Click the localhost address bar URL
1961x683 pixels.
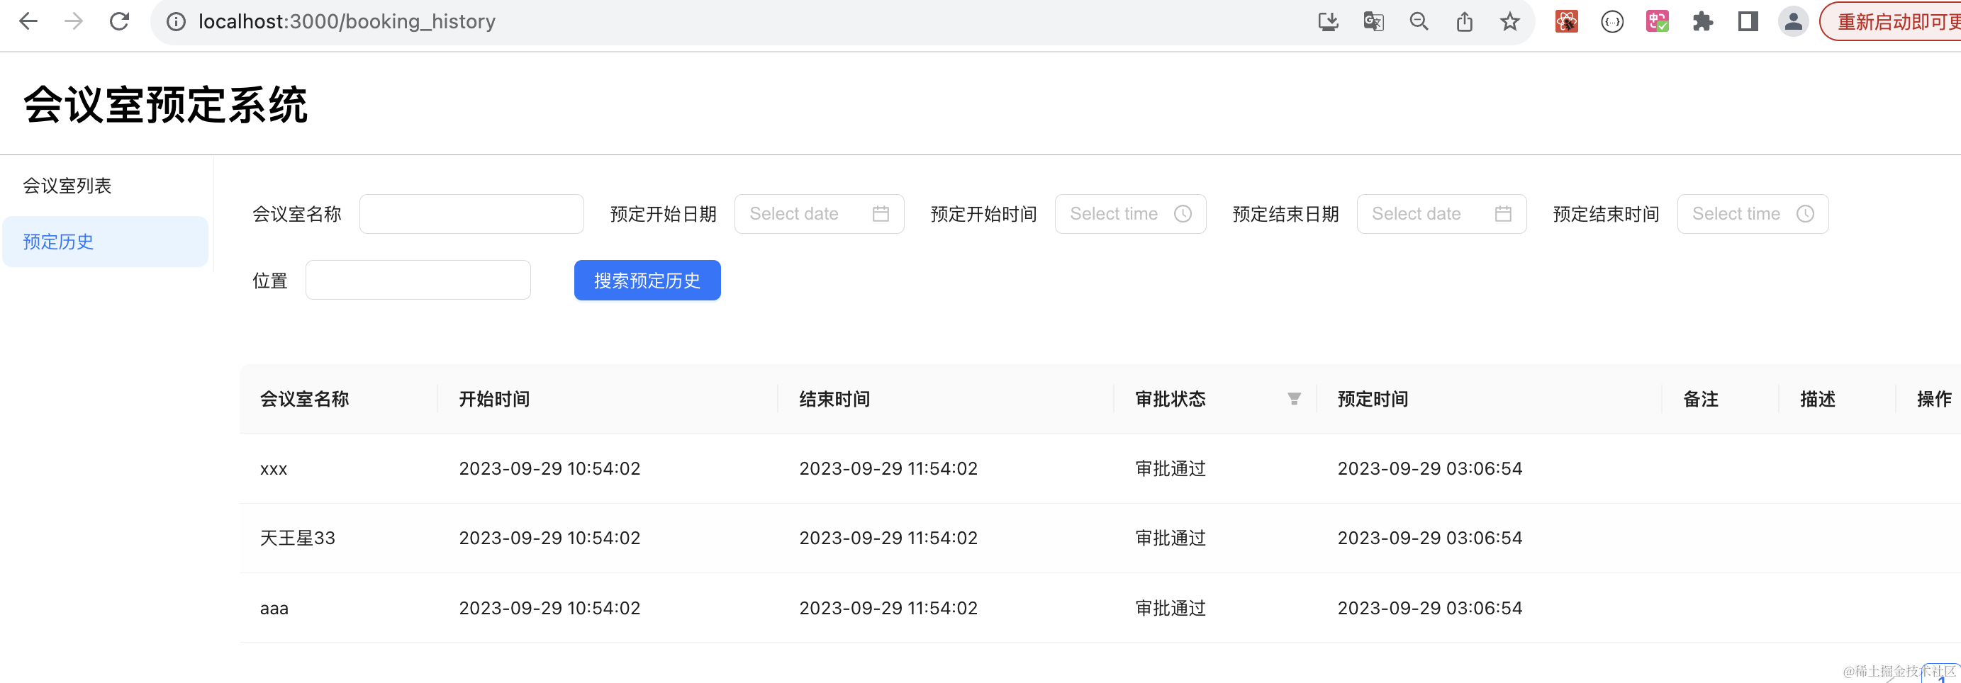(x=347, y=21)
